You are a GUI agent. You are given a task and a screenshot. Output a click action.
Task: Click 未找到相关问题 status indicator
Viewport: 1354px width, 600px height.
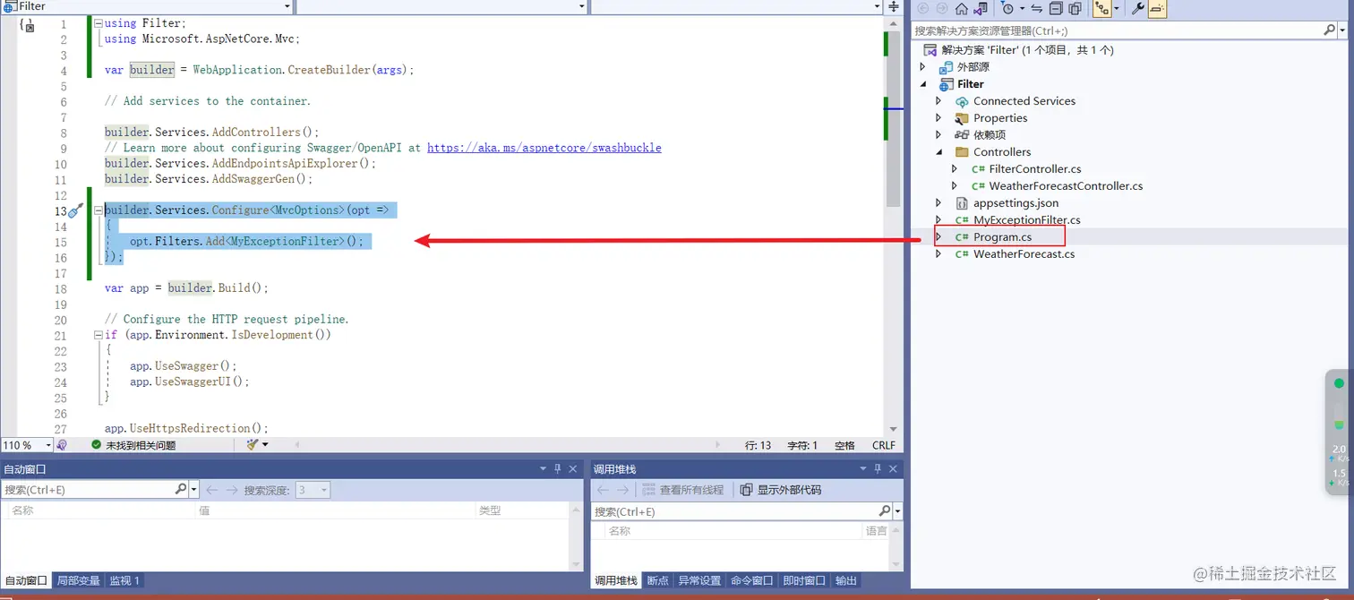click(x=133, y=445)
